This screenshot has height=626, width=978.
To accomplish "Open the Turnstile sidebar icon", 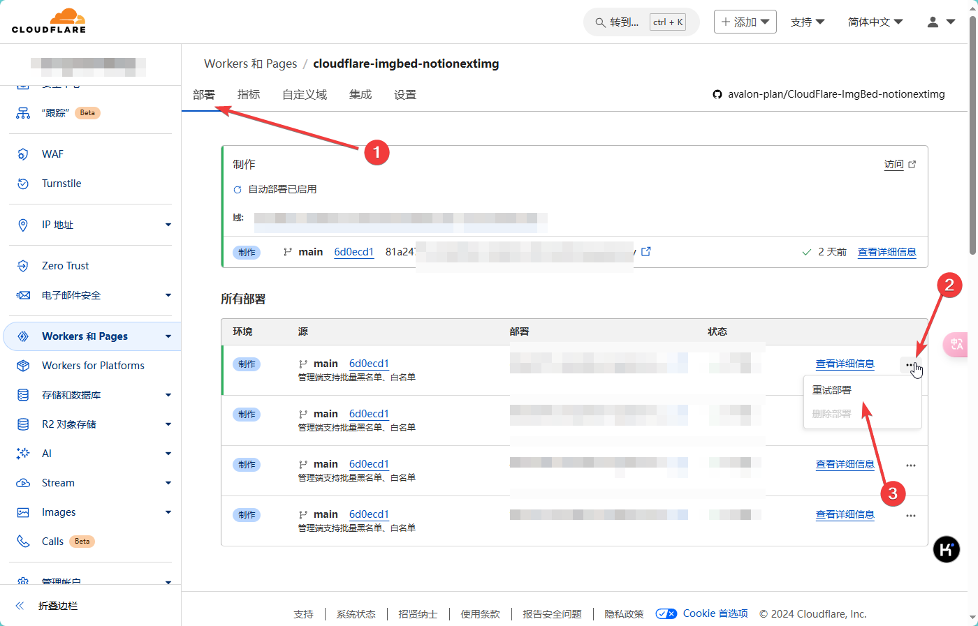I will pos(23,184).
